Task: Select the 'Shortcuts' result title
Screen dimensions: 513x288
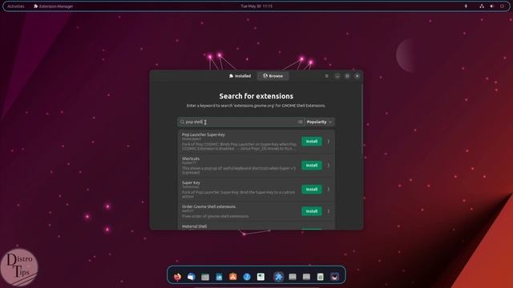Action: [191, 158]
